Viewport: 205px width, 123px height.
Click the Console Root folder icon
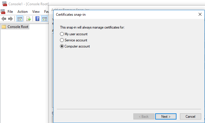click(x=4, y=27)
